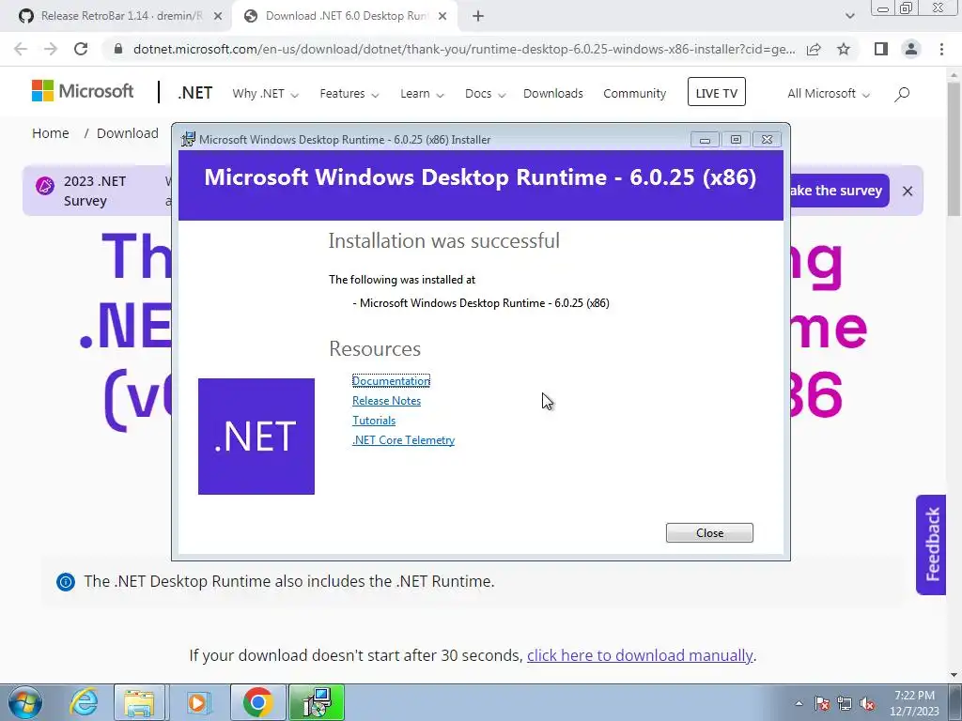Switch to Chrome on the taskbar
Screen dimensions: 962x721
[x=257, y=702]
